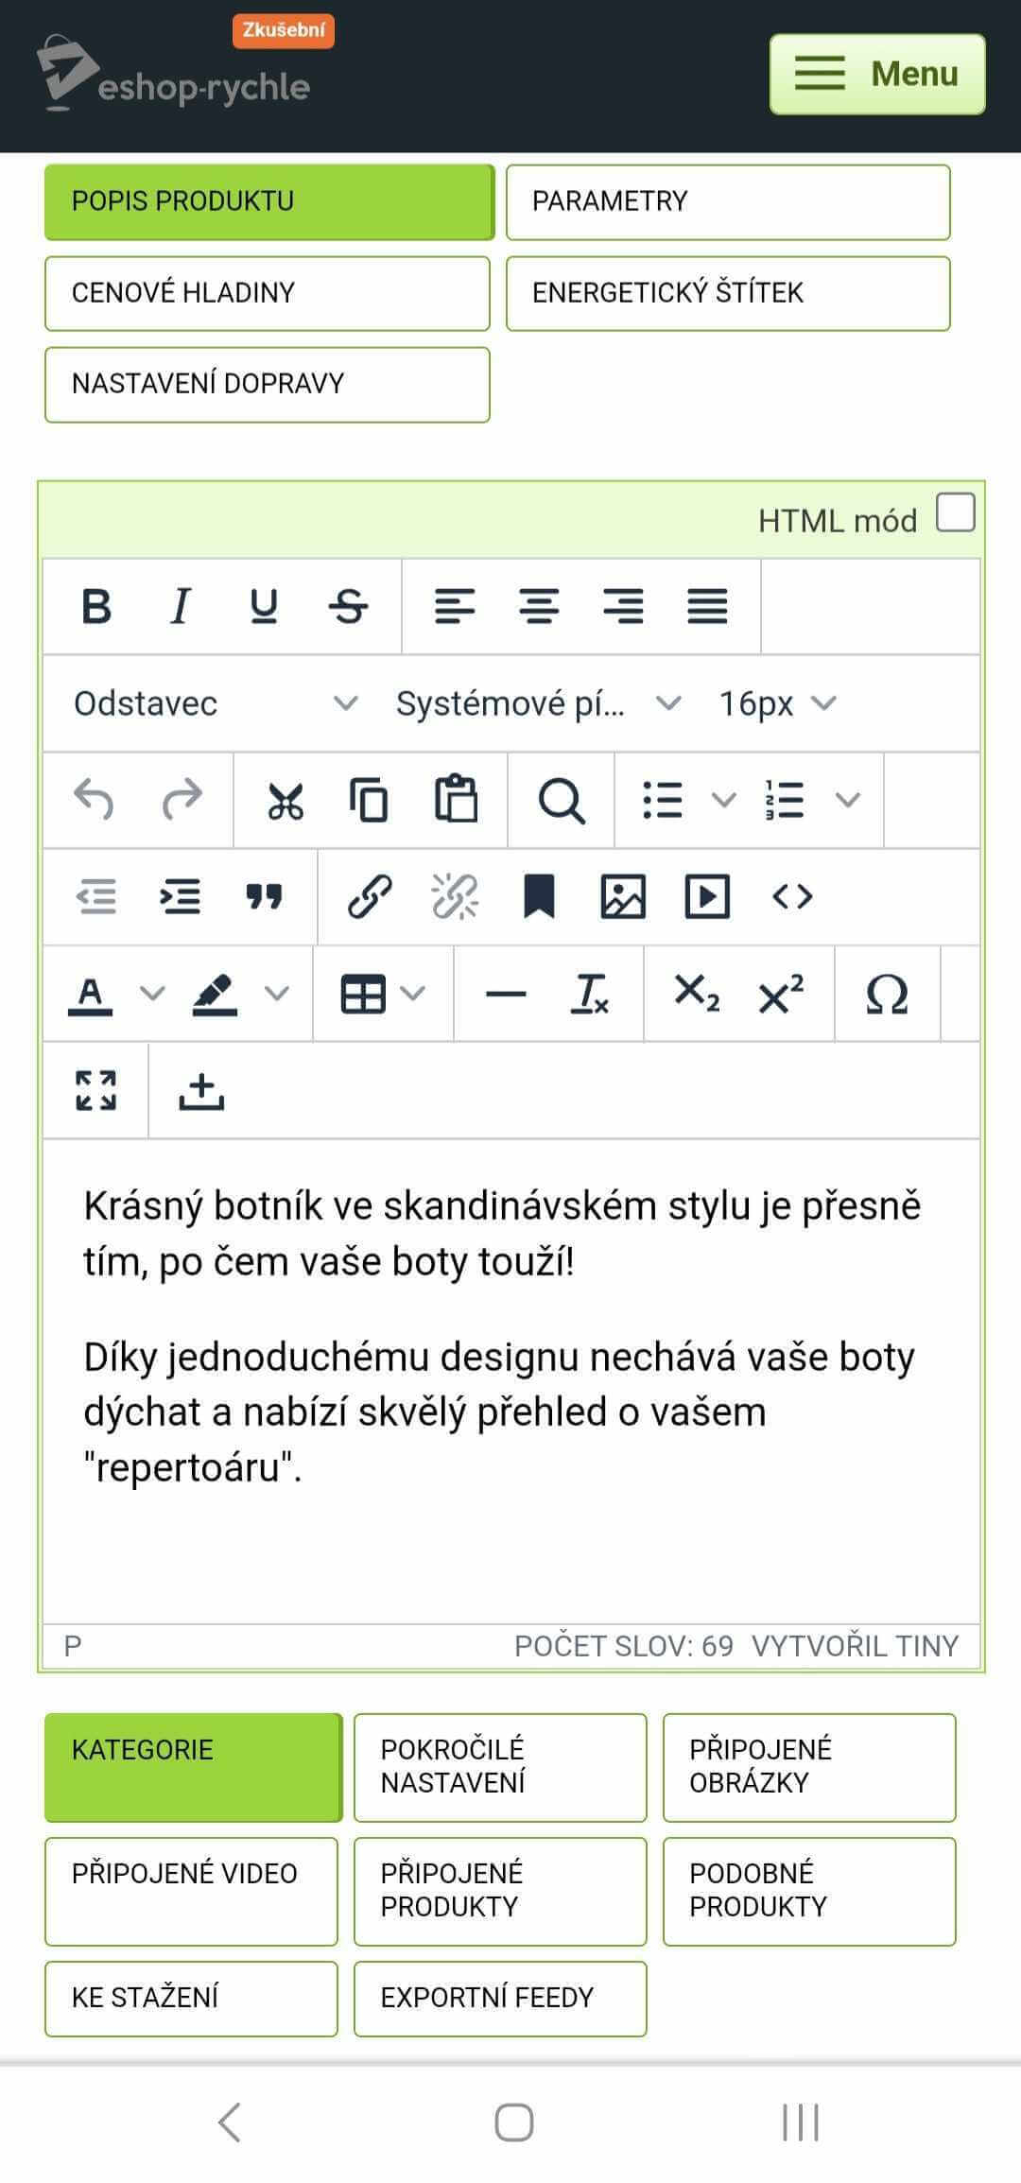
Task: Open the green Menu button
Action: (877, 74)
